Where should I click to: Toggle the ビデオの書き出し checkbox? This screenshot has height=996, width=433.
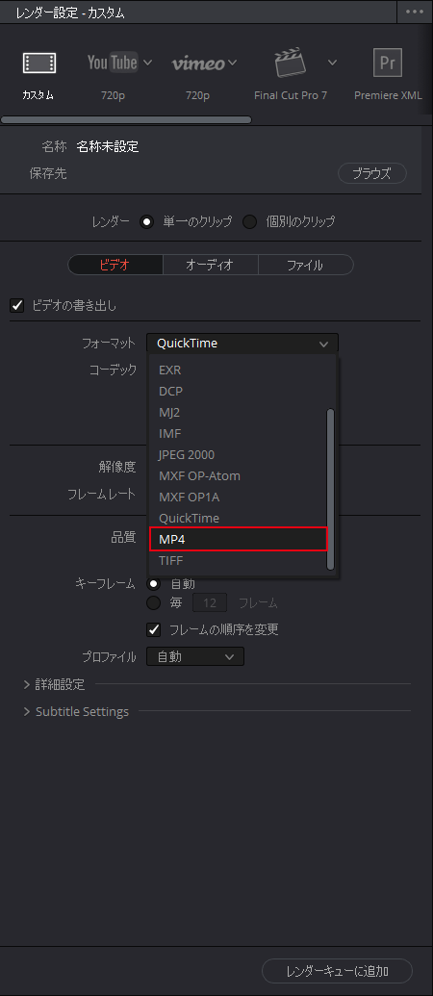click(17, 305)
